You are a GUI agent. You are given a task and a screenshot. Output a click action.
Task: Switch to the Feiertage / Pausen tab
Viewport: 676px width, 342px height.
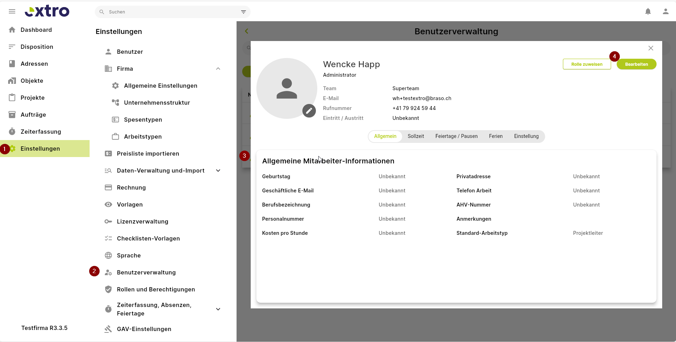(456, 136)
